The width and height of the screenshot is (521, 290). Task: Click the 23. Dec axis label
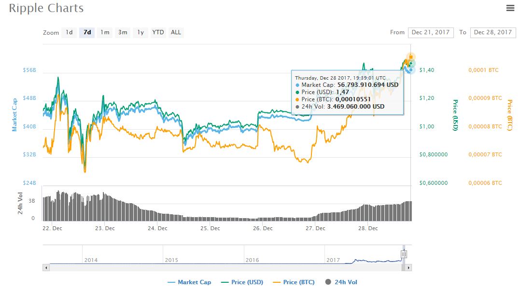click(x=105, y=228)
